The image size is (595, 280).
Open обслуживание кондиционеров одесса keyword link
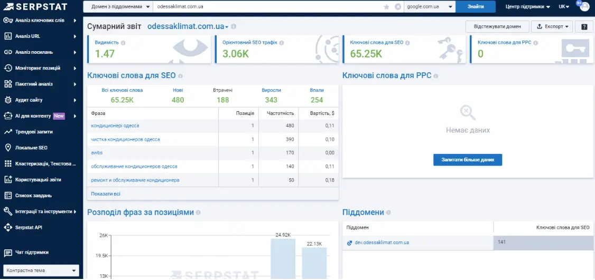point(134,166)
